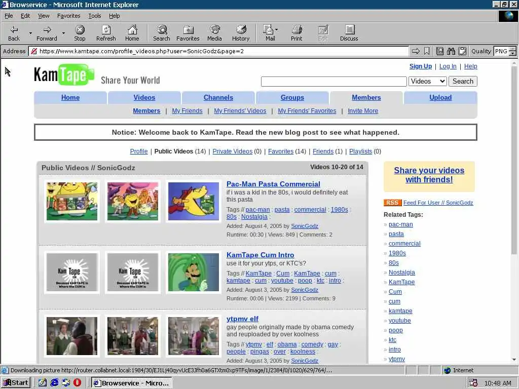Click the Luigi thumbnail of KamTape Intro
Viewport: 519px width, 389px height.
click(193, 272)
